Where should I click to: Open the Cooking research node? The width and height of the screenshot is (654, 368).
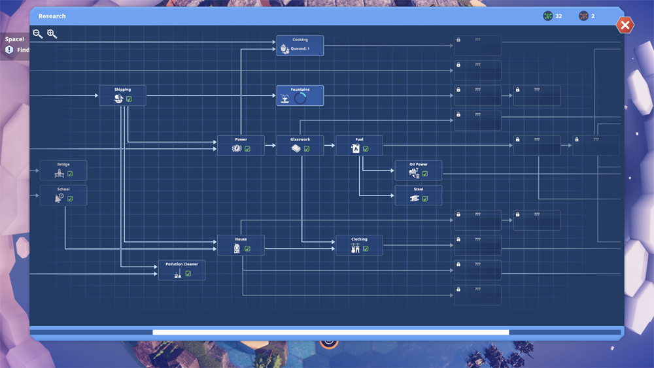click(300, 46)
